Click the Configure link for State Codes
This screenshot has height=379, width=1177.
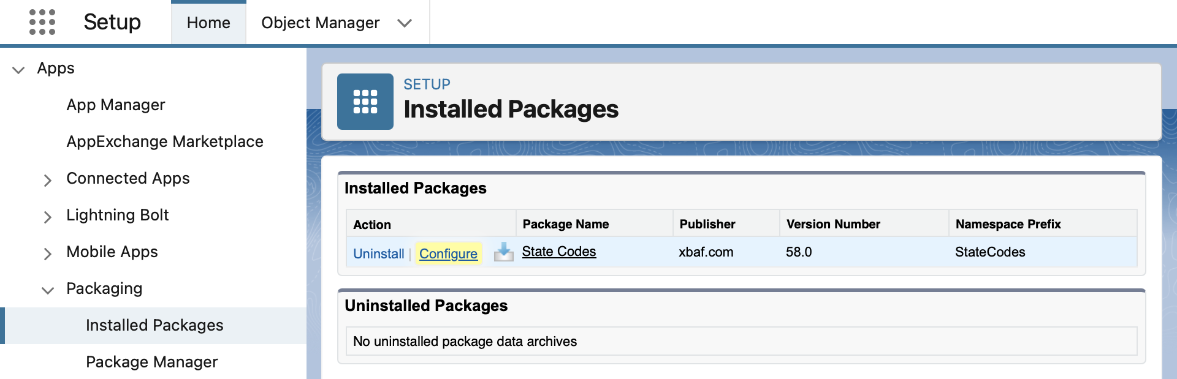coord(448,253)
